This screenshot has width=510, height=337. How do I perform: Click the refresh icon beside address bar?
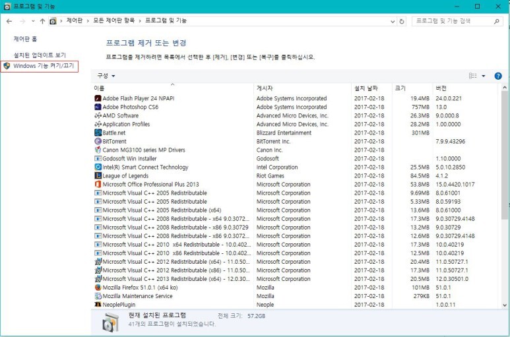(x=402, y=22)
